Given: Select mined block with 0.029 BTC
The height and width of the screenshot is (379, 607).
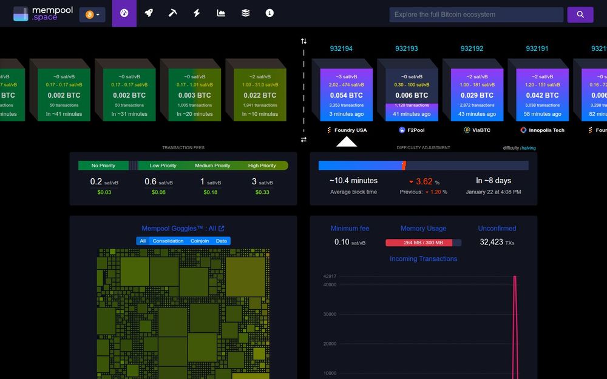Looking at the screenshot, I should pos(477,95).
